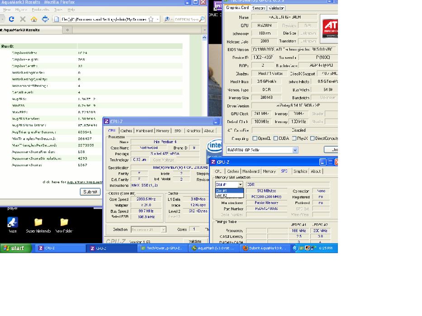Viewport: 422px width, 316px height.
Task: Choose Slot #1 in the memory slot list
Action: coord(229,191)
